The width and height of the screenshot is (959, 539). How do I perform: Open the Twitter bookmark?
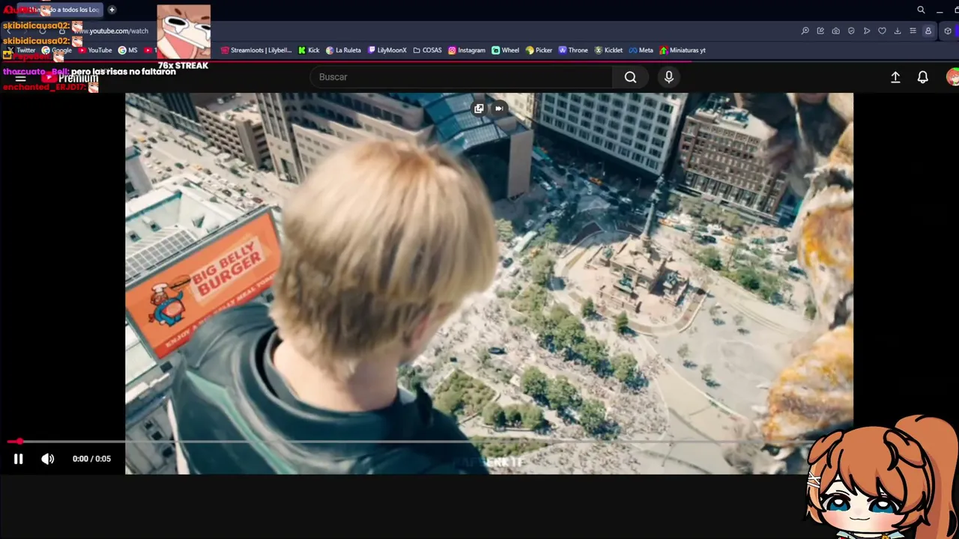[21, 50]
